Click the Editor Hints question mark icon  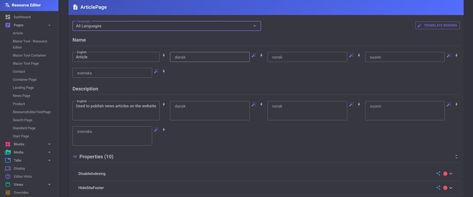[8, 177]
